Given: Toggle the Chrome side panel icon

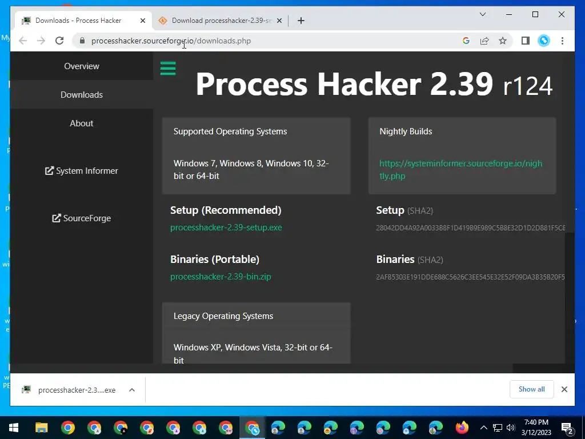Looking at the screenshot, I should [x=526, y=41].
